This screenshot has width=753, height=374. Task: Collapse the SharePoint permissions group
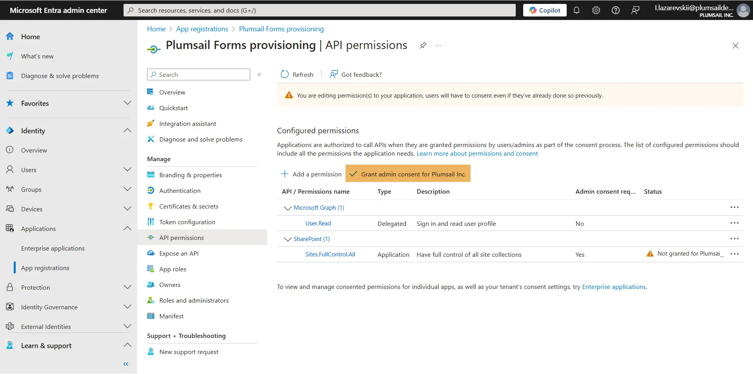click(x=287, y=239)
